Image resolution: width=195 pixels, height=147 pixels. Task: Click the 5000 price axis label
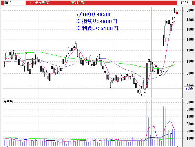[190, 10]
